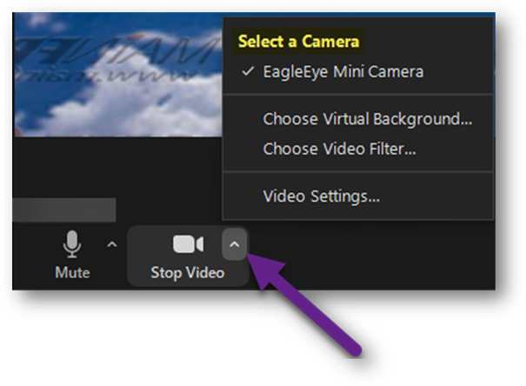Click the divider above Video Settings
The width and height of the screenshot is (526, 386).
[358, 172]
